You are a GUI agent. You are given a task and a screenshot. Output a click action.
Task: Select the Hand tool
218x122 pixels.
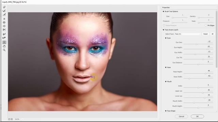point(4,46)
